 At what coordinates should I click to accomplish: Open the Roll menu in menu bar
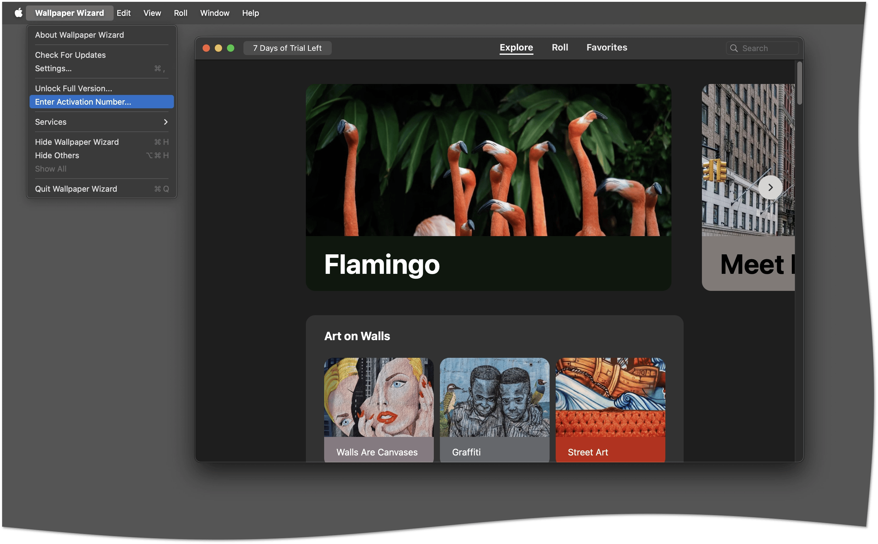(x=180, y=13)
